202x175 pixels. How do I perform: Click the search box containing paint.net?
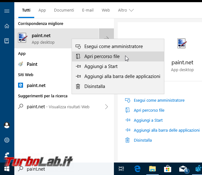point(64,169)
